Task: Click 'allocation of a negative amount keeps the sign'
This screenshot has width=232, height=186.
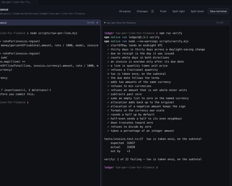Action: pos(146,106)
